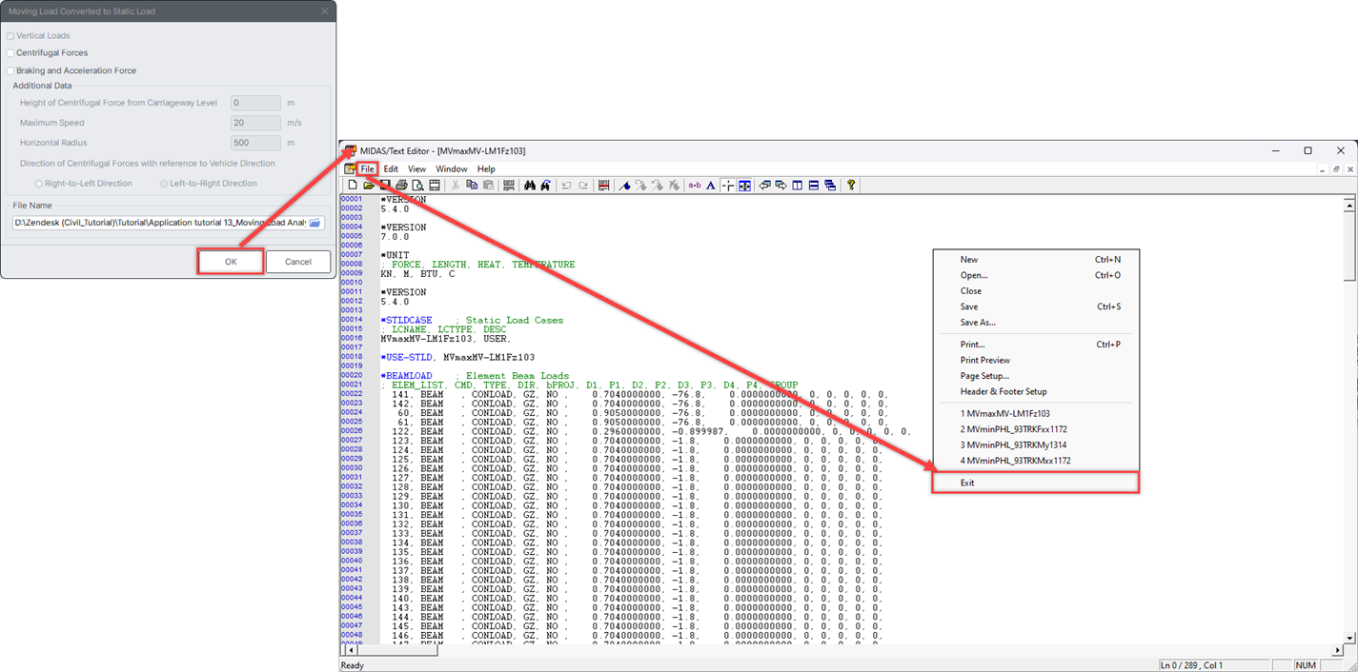
Task: Click the vertical scrollbar down arrow
Action: [x=1349, y=638]
